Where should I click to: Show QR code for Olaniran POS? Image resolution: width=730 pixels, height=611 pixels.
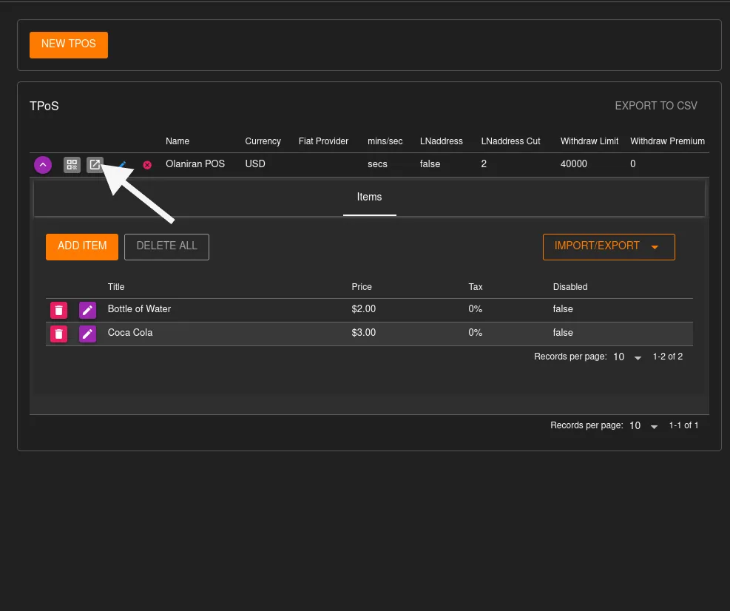click(x=72, y=165)
